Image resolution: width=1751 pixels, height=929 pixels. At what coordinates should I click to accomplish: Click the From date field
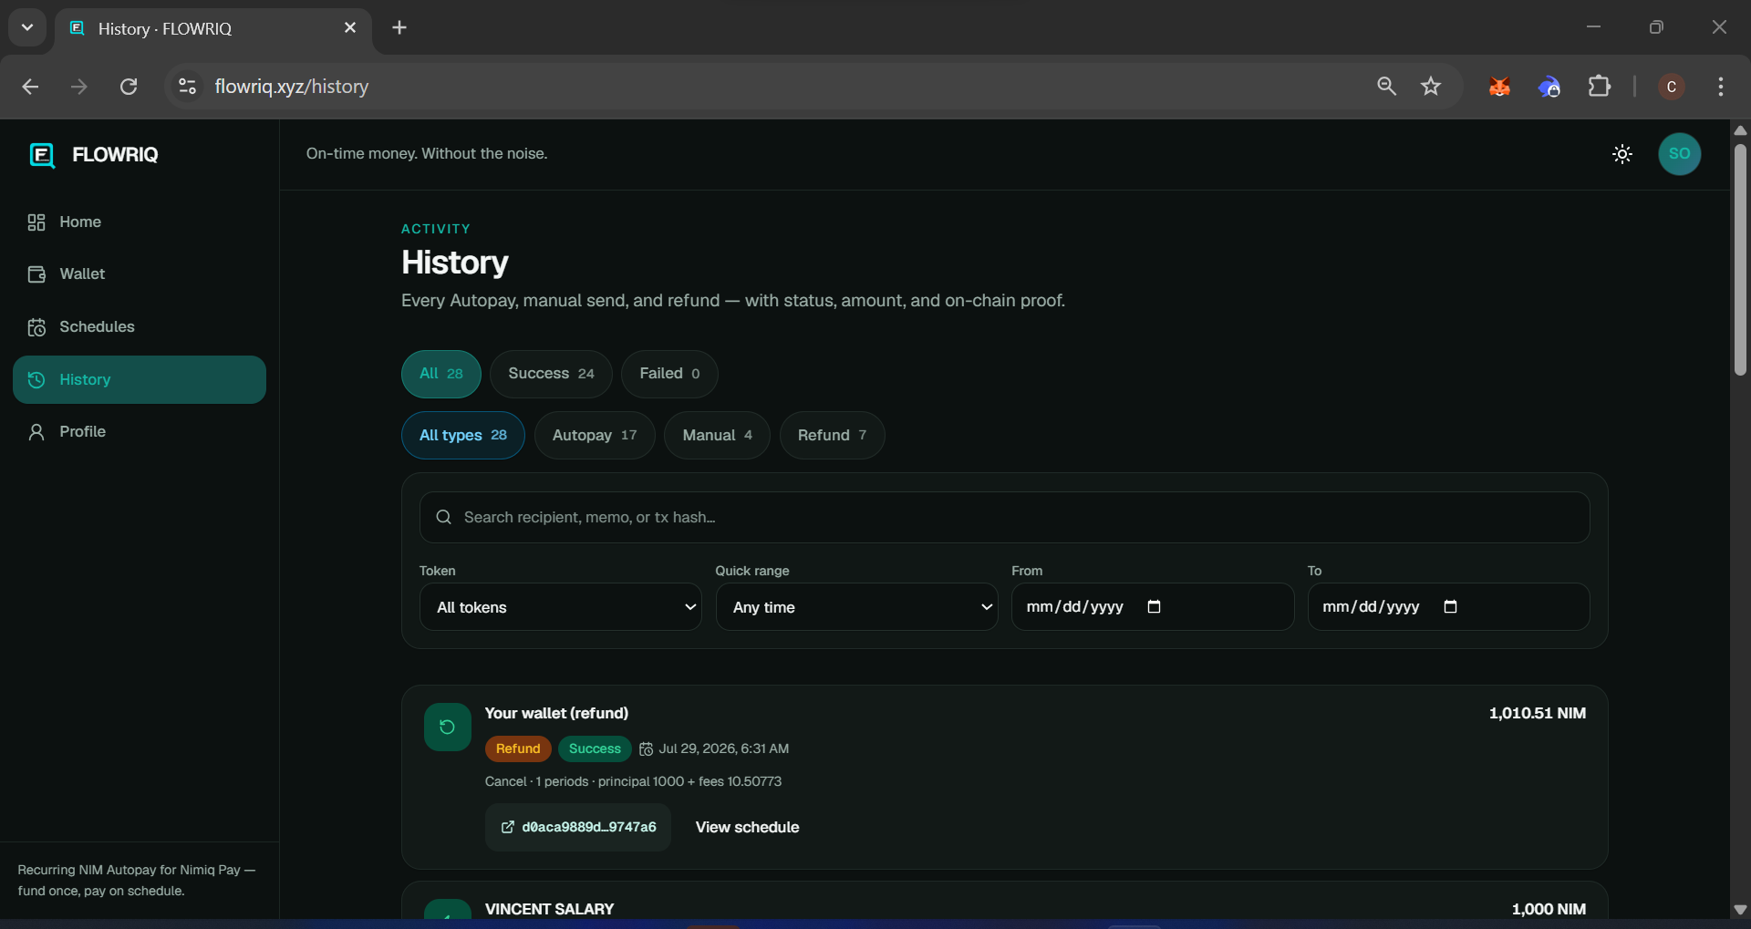click(1153, 607)
